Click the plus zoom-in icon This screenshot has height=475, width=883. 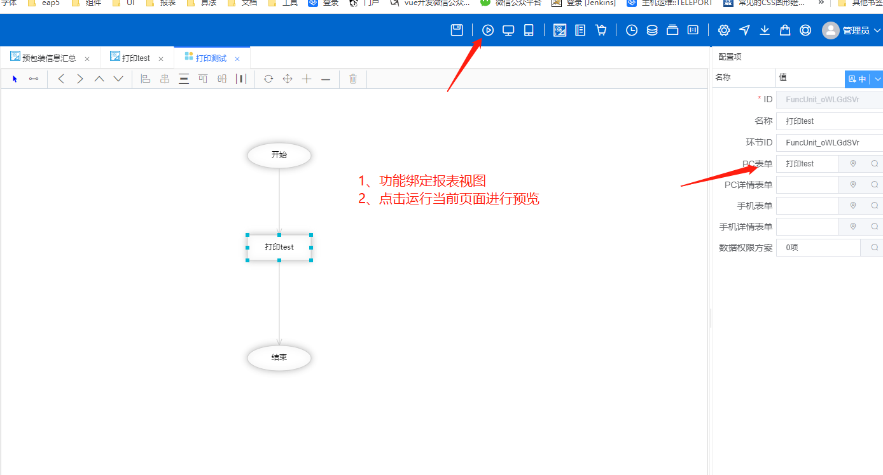pos(307,79)
